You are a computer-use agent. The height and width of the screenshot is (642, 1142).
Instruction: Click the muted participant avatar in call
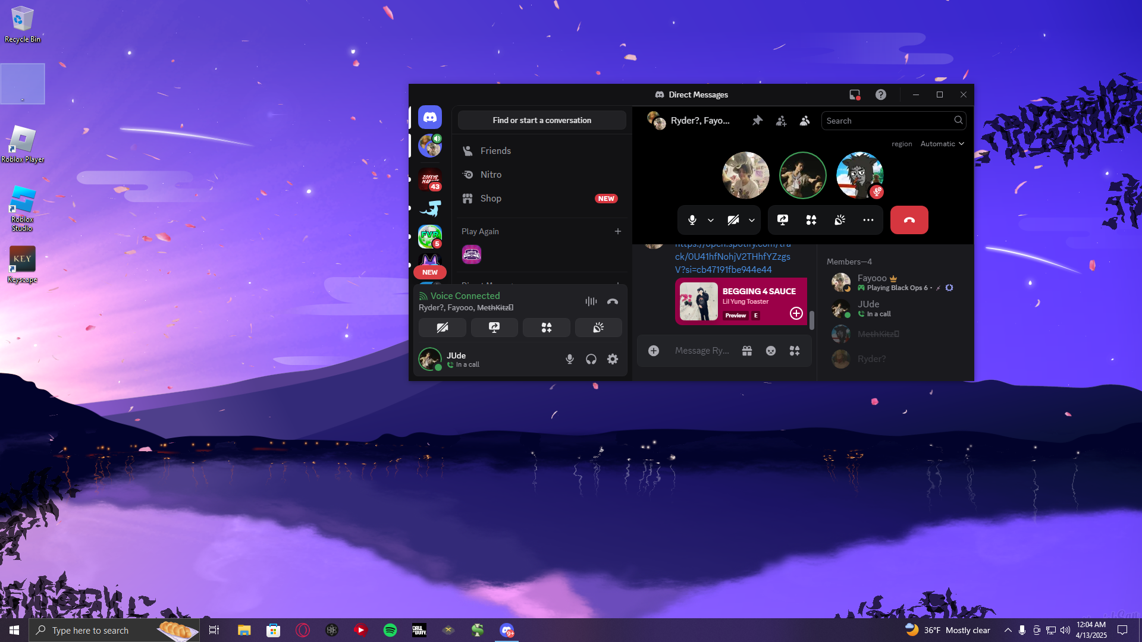tap(860, 175)
